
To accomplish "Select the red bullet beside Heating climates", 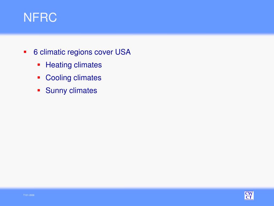I will (x=39, y=65).
